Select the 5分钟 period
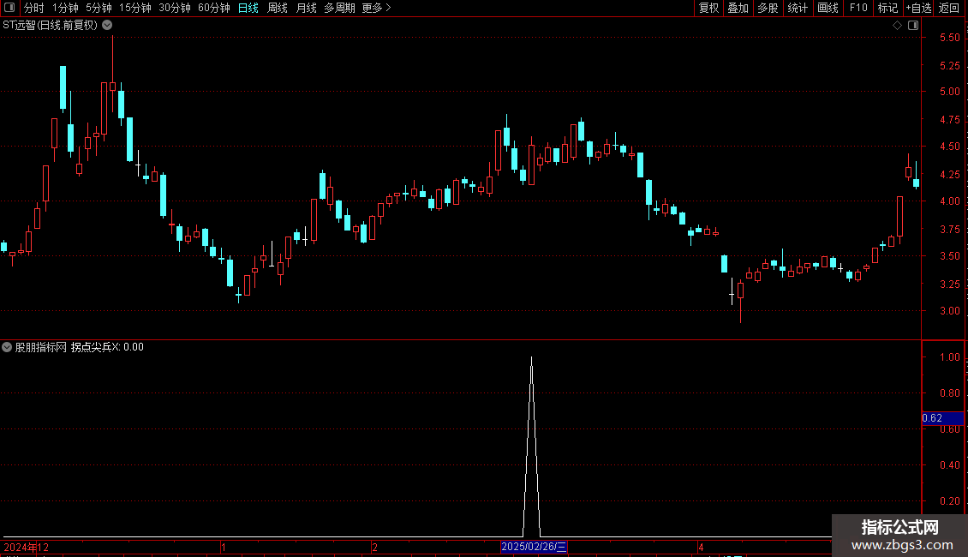 coord(99,8)
